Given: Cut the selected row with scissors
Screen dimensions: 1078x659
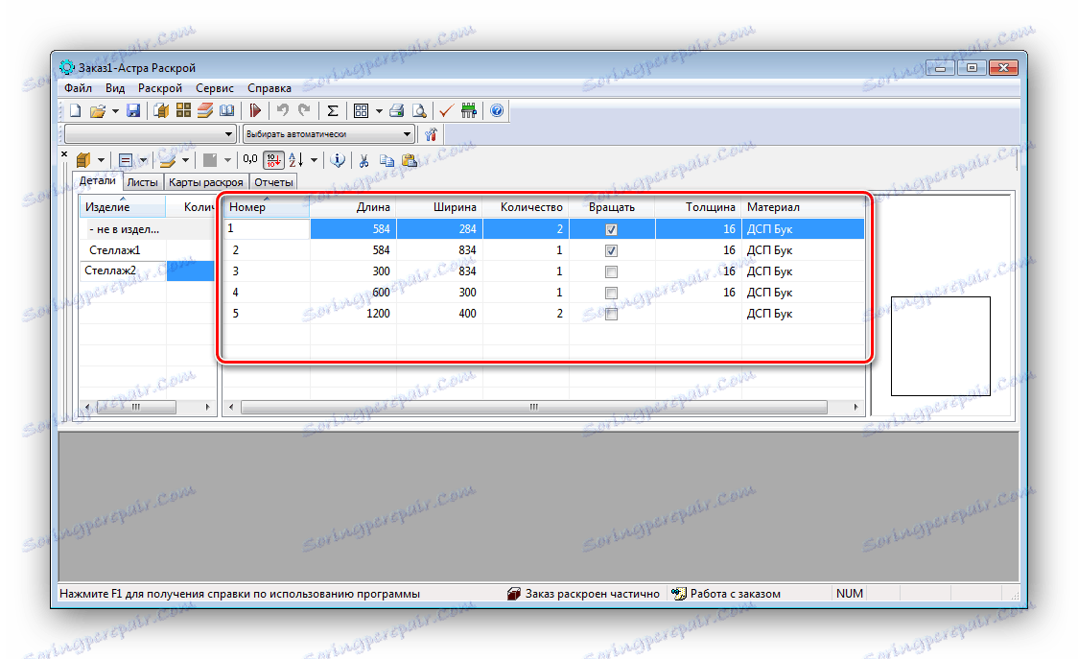Looking at the screenshot, I should coord(364,160).
